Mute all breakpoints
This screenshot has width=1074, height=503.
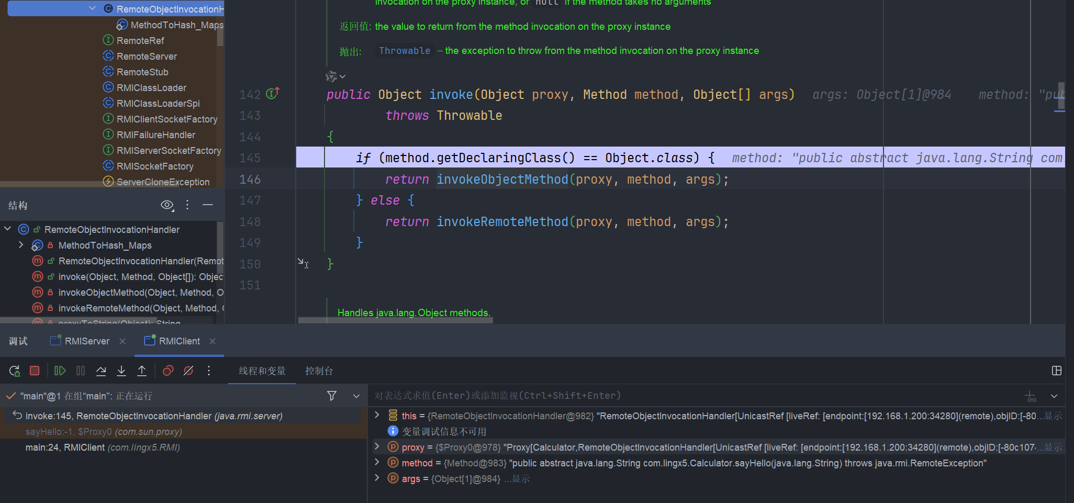[x=188, y=371]
